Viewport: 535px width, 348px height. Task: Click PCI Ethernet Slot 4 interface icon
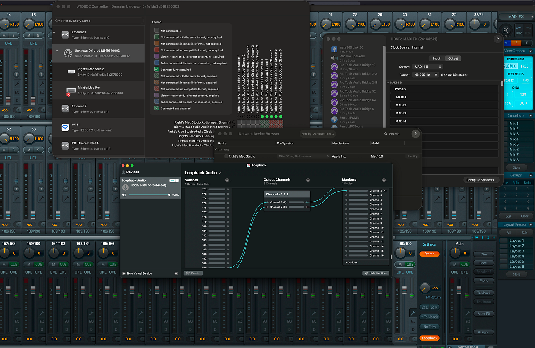point(65,146)
